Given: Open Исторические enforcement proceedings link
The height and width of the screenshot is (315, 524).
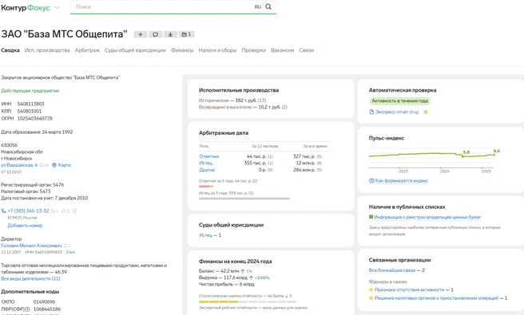Looking at the screenshot, I should [x=214, y=100].
